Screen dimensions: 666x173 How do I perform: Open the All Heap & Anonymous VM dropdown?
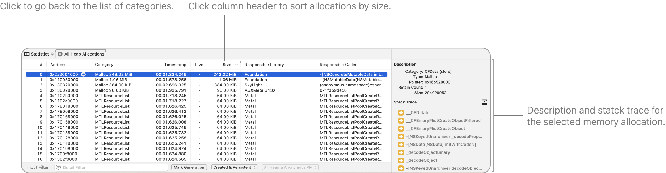pyautogui.click(x=290, y=168)
